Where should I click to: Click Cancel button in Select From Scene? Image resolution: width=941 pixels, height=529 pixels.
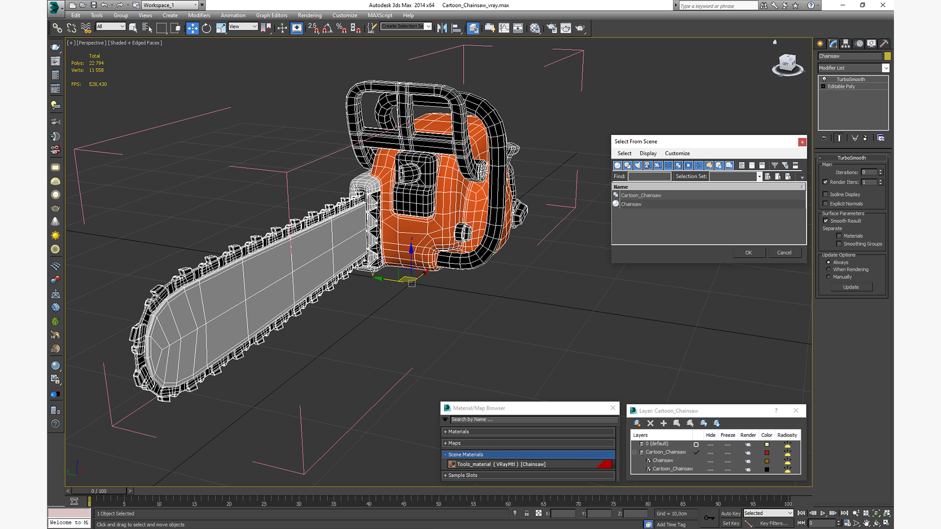point(784,253)
